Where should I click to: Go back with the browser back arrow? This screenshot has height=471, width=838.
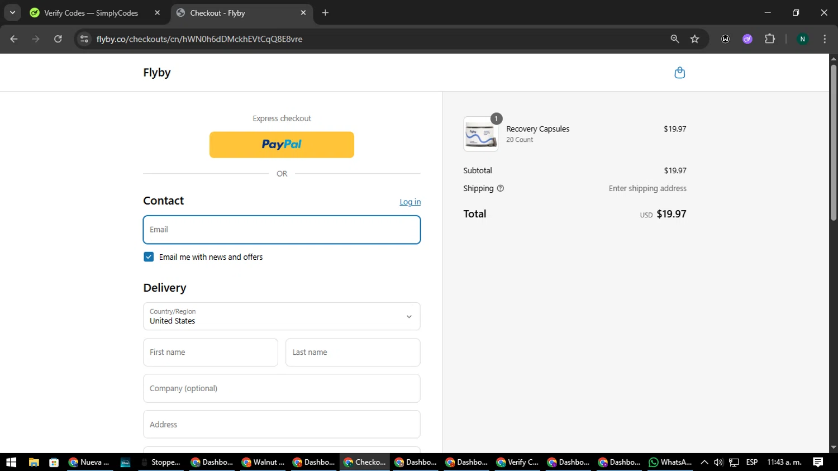pyautogui.click(x=14, y=39)
